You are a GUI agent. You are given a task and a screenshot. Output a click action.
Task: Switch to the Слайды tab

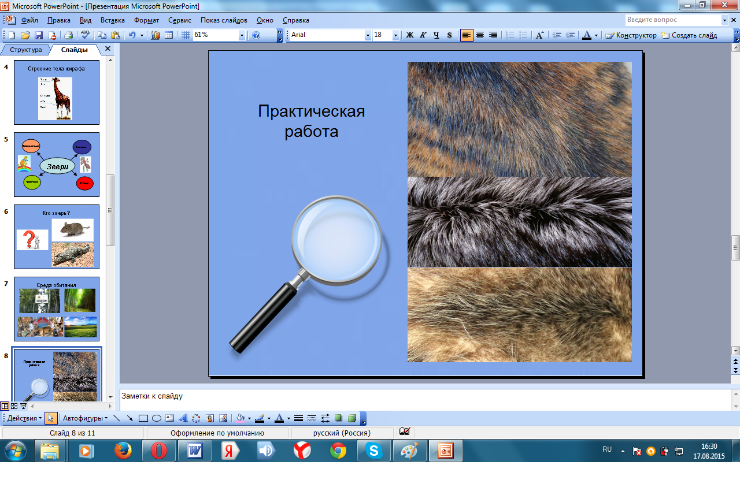click(75, 50)
